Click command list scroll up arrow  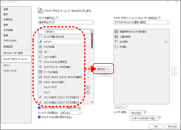92,31
